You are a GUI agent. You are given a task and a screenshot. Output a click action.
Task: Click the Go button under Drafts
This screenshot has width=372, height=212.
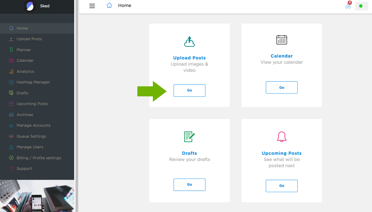click(189, 185)
